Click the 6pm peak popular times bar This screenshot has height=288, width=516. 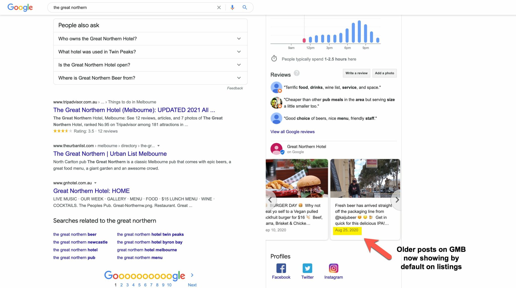pyautogui.click(x=347, y=35)
